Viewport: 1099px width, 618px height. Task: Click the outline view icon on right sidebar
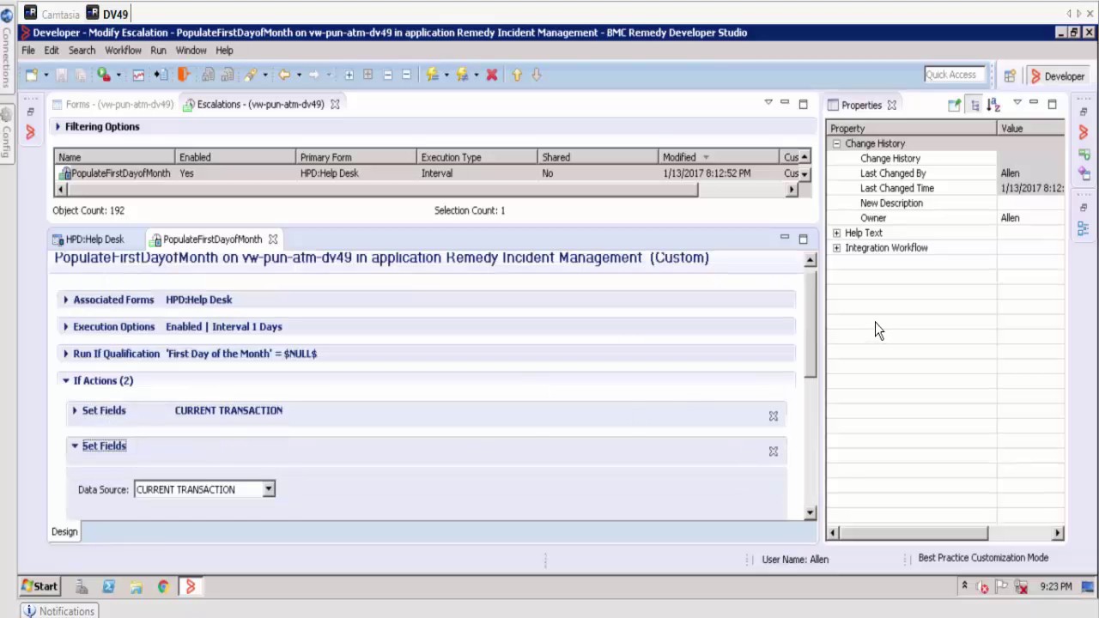pos(1084,229)
